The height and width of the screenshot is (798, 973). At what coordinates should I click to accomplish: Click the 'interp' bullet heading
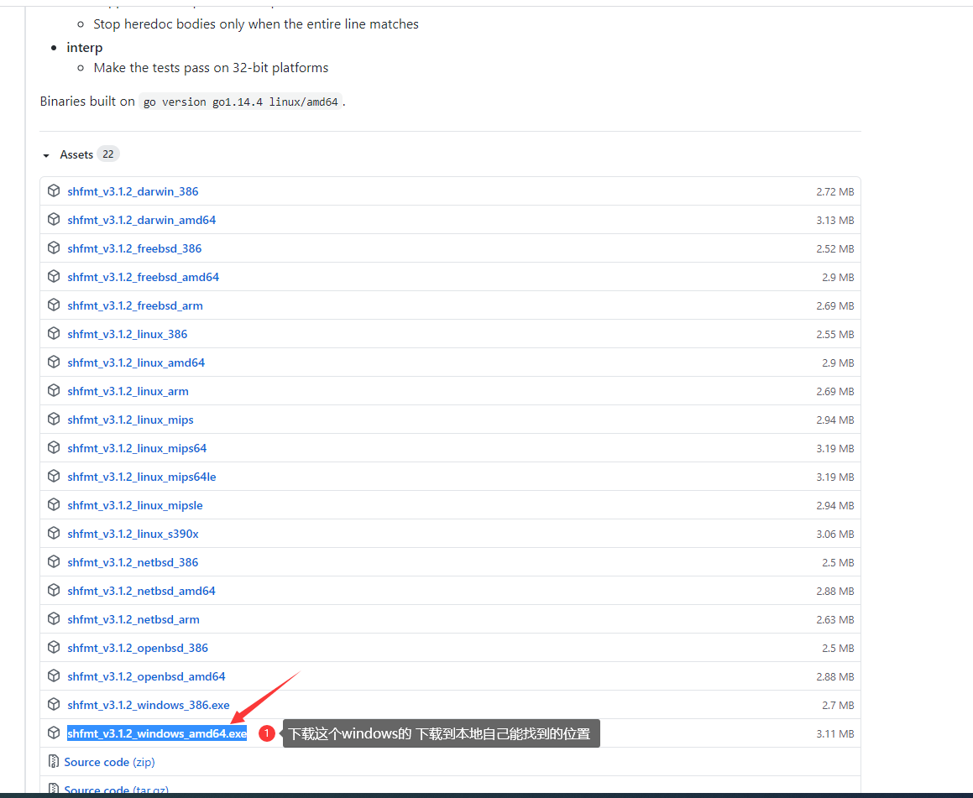pos(85,48)
